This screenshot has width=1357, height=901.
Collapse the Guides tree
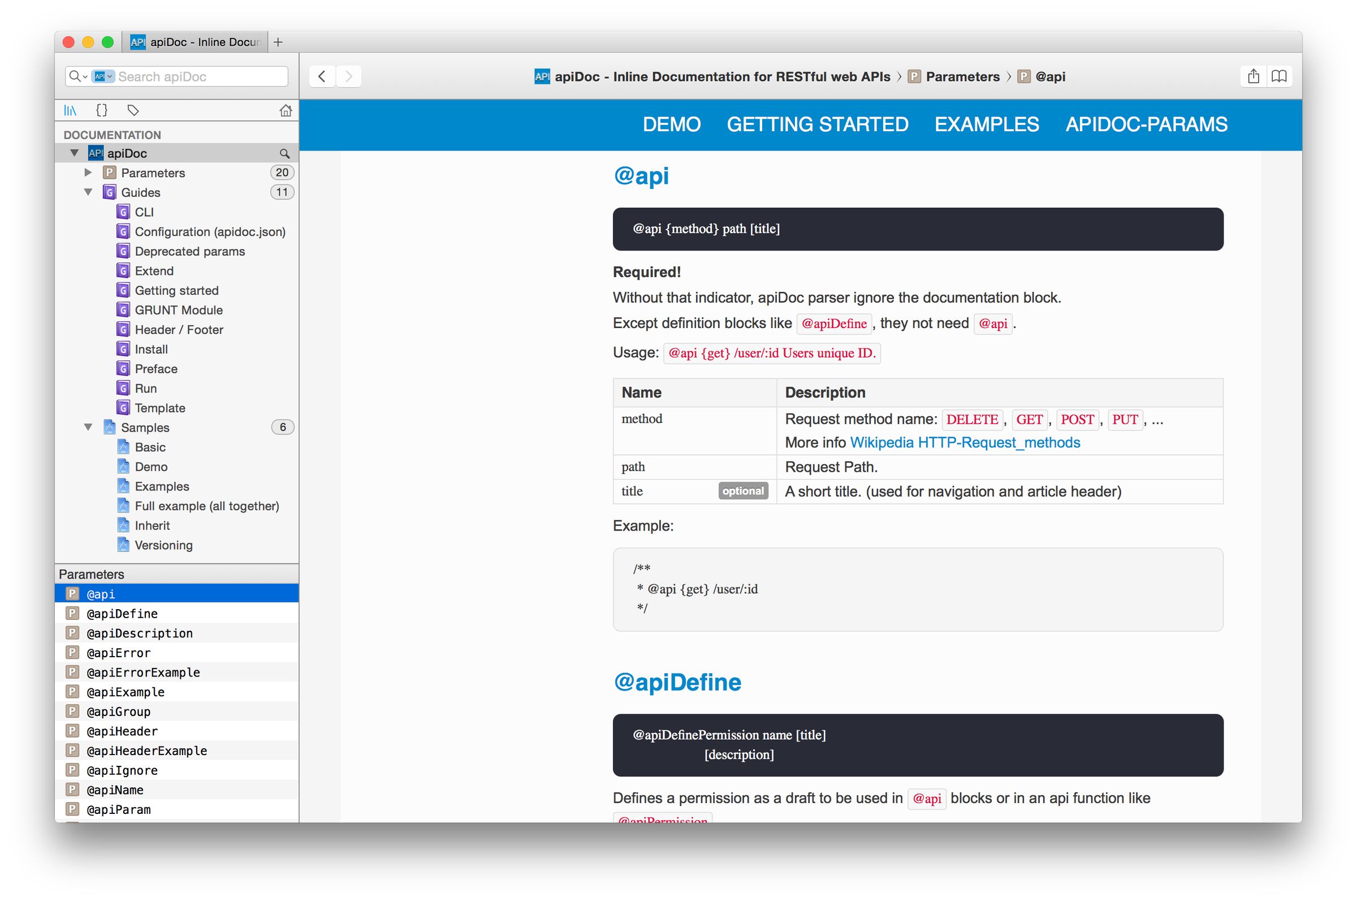pyautogui.click(x=88, y=192)
